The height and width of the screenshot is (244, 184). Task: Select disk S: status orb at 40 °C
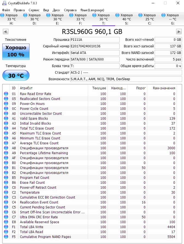(x=117, y=15)
